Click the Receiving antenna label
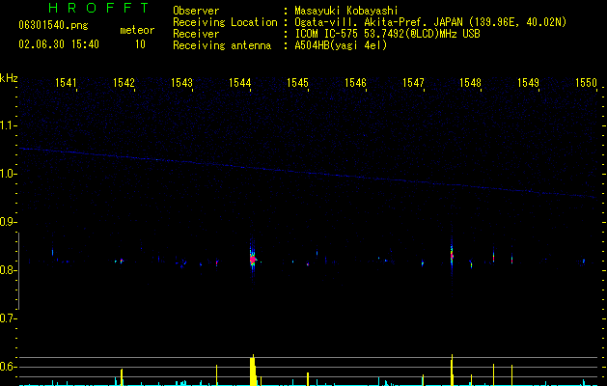 [222, 46]
